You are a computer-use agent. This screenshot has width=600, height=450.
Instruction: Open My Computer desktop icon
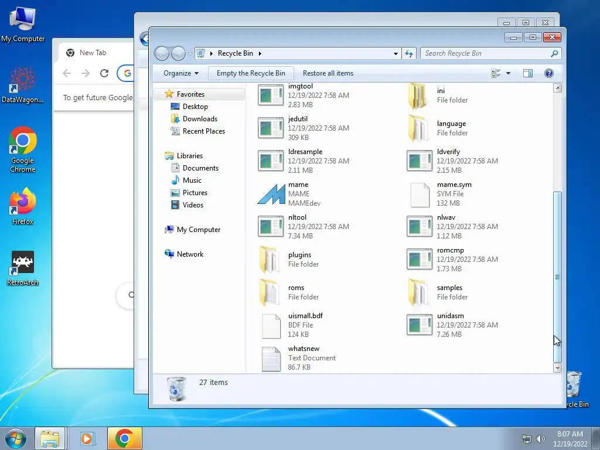tap(23, 25)
